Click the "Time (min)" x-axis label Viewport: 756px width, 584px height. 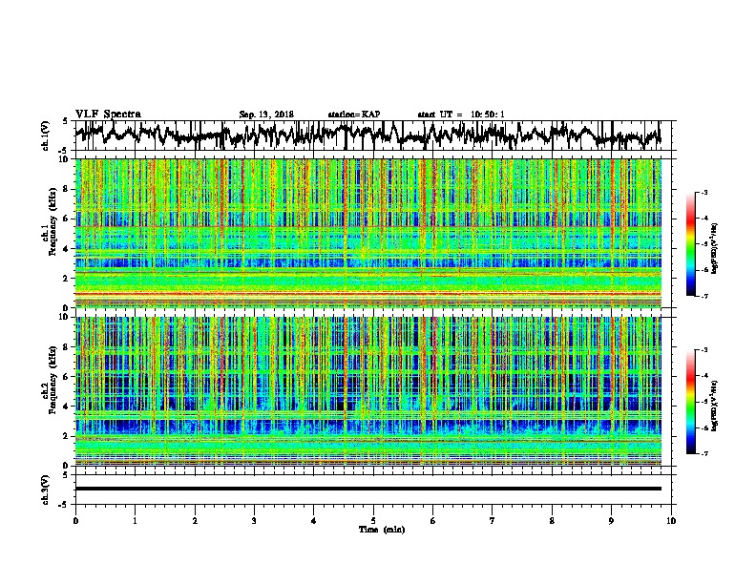click(x=382, y=530)
